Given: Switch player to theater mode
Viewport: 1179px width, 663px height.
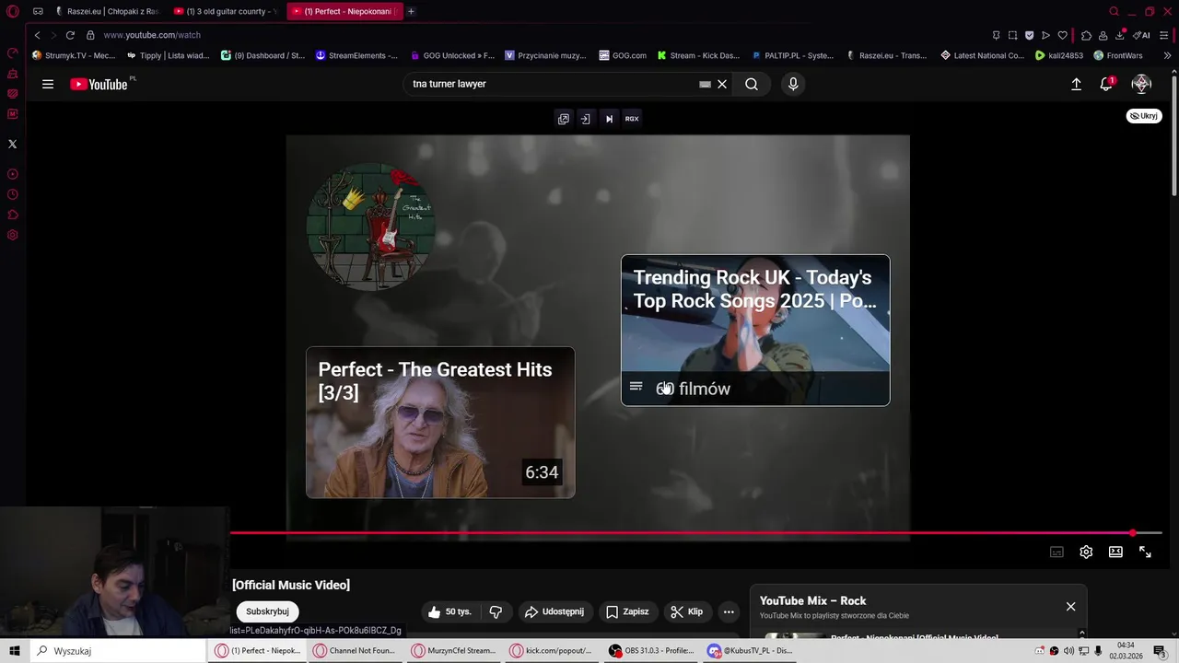Looking at the screenshot, I should coord(1115,552).
